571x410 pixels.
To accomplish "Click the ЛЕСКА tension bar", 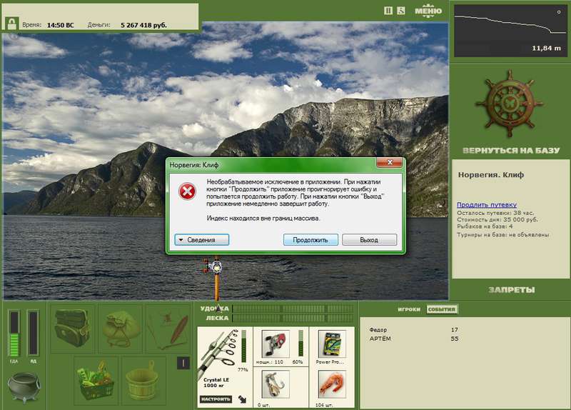I will (293, 318).
